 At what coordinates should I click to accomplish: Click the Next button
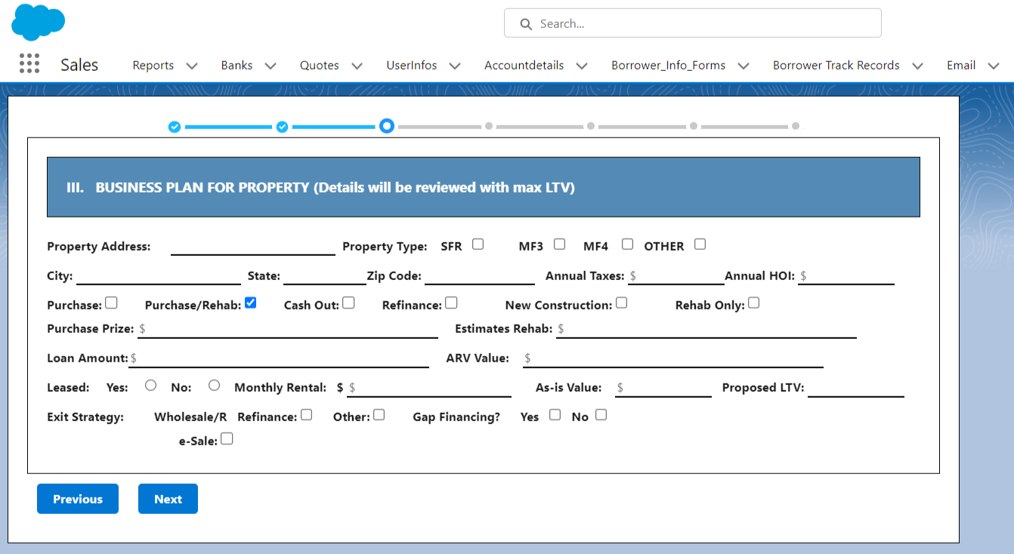168,498
